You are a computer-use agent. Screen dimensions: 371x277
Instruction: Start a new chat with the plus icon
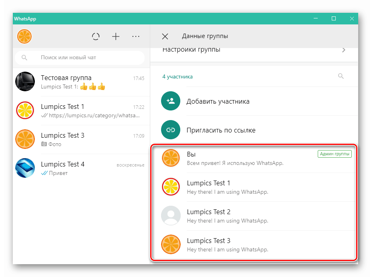click(x=116, y=36)
